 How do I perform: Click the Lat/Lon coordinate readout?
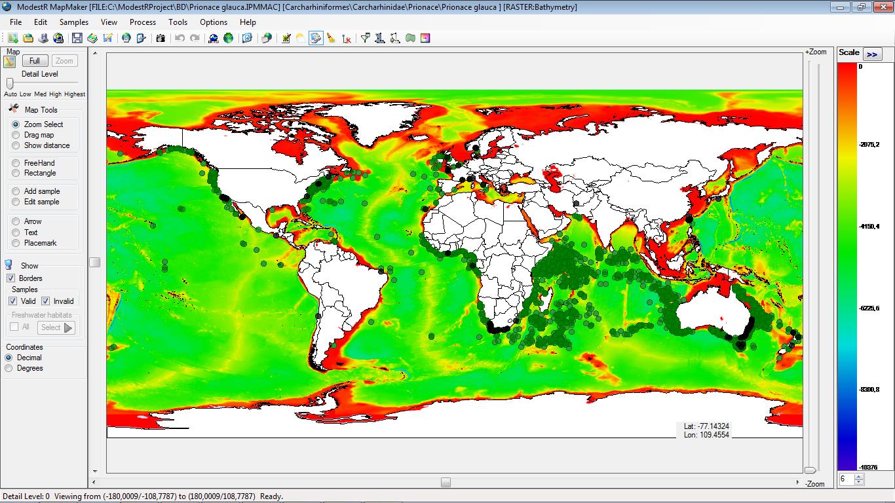pos(706,430)
